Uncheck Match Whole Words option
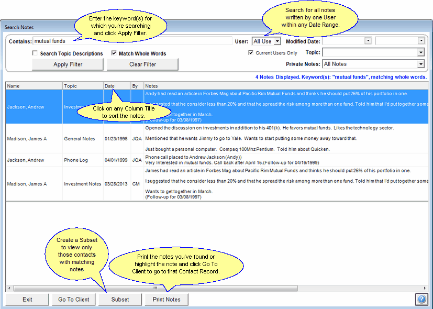 click(114, 53)
